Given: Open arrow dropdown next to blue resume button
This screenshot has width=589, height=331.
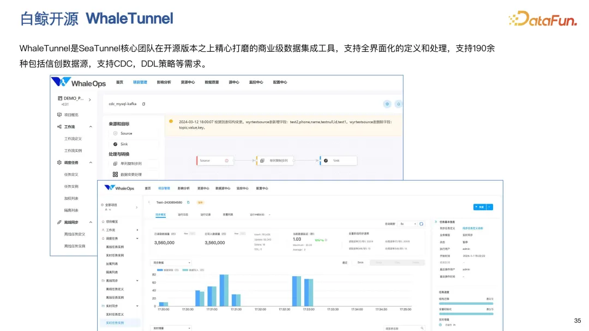Looking at the screenshot, I should point(489,207).
